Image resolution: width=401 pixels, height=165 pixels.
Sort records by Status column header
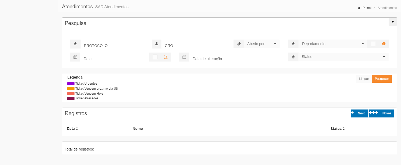pyautogui.click(x=338, y=129)
